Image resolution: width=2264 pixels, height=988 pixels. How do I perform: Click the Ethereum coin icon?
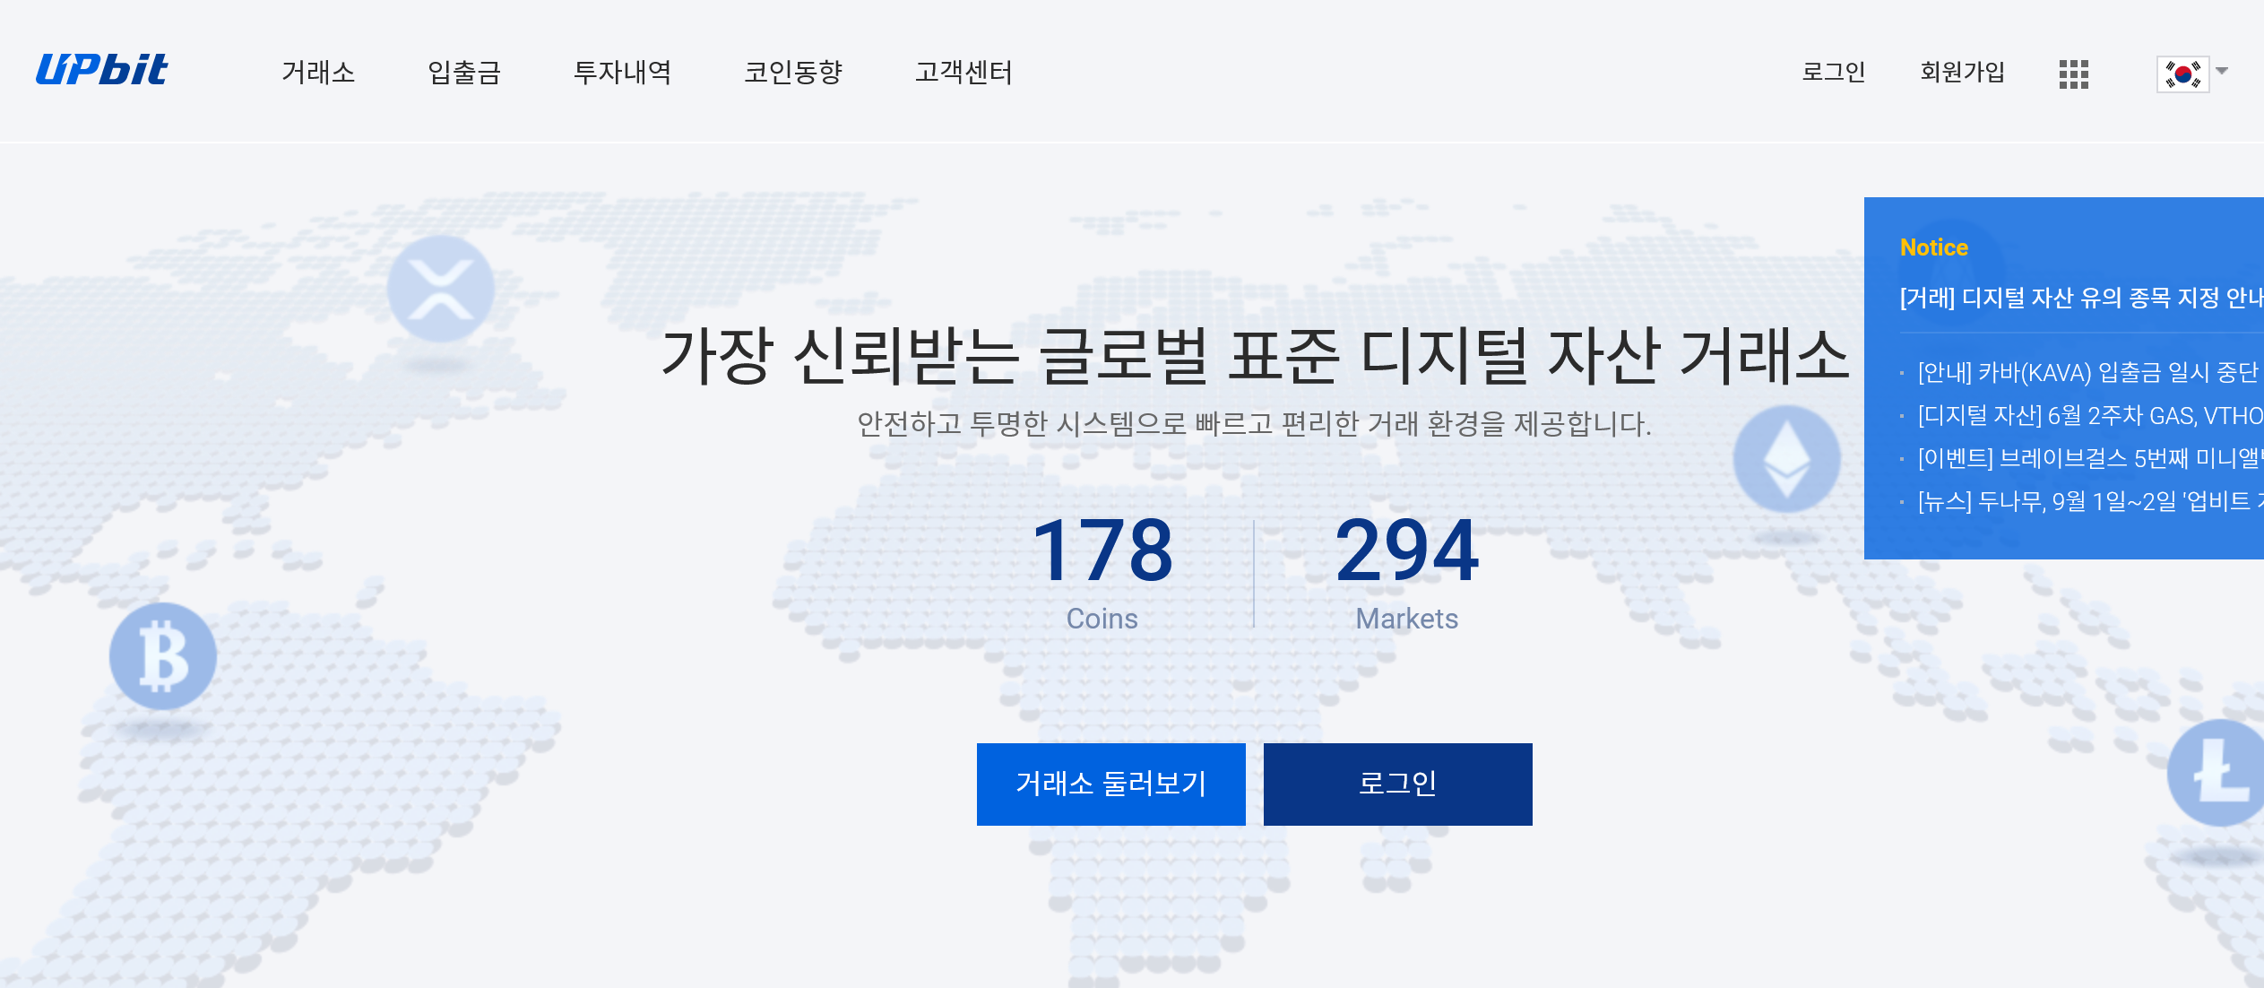tap(1786, 459)
